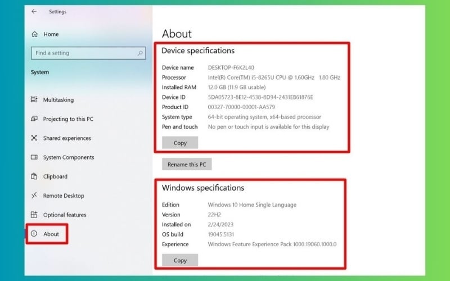Click the Version label

tap(171, 215)
